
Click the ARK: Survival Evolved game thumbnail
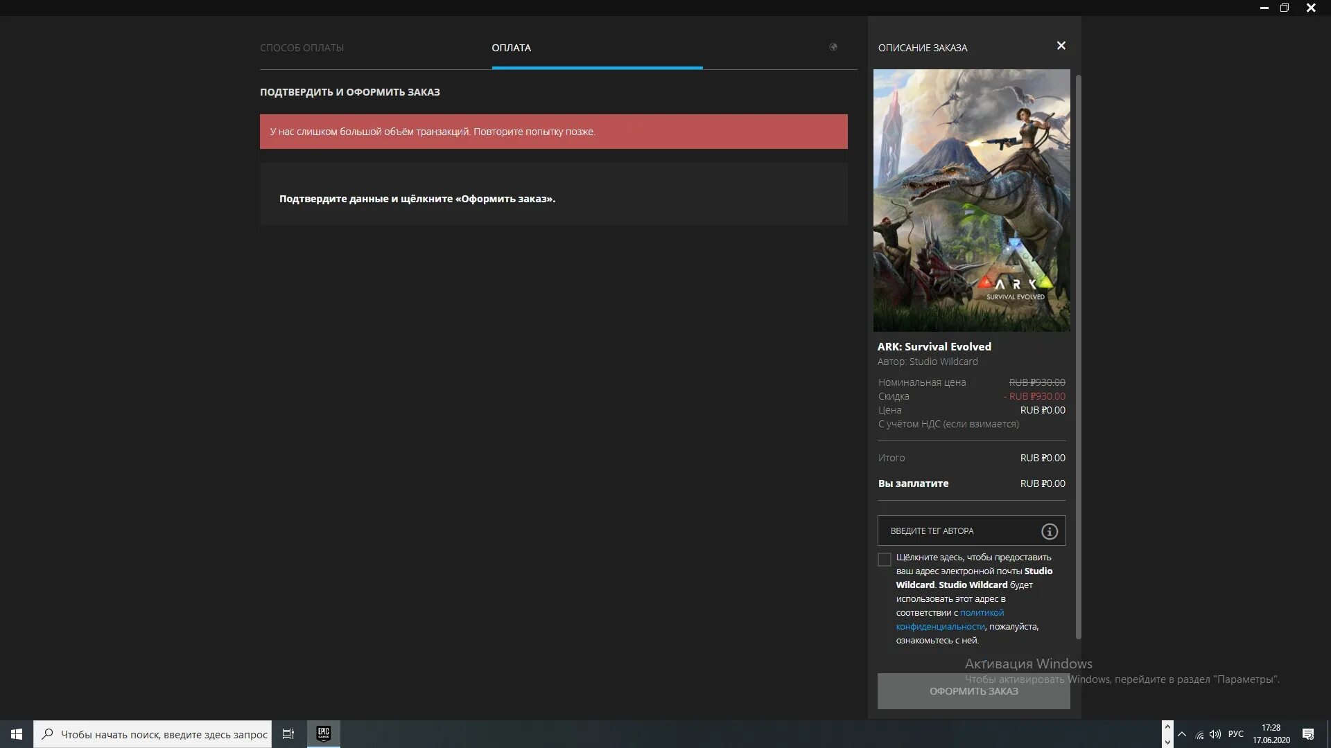click(971, 200)
